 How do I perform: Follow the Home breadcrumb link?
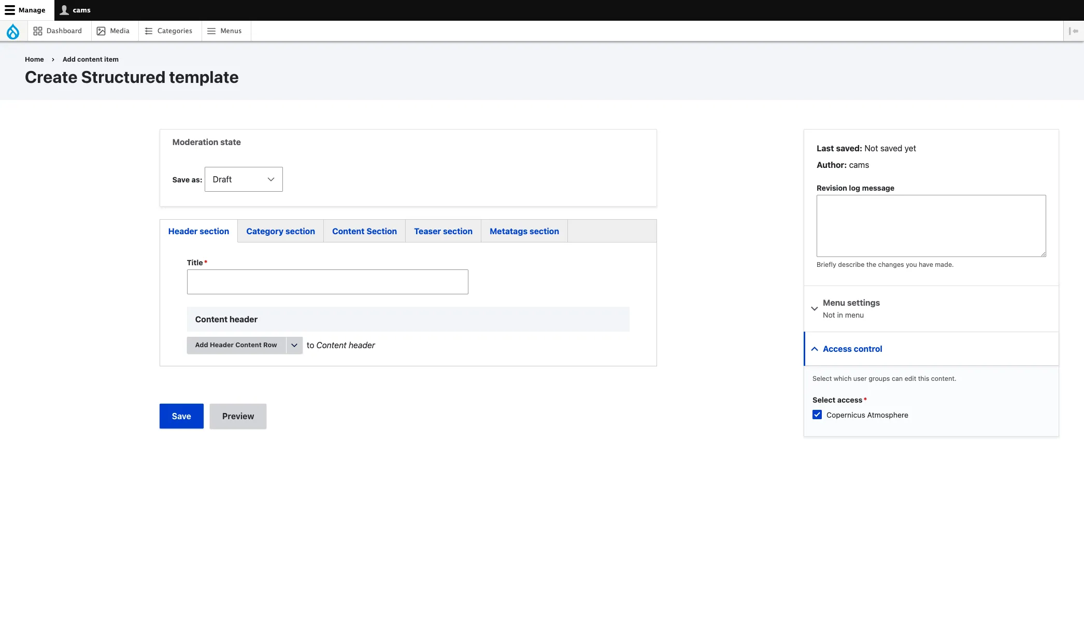click(x=34, y=60)
